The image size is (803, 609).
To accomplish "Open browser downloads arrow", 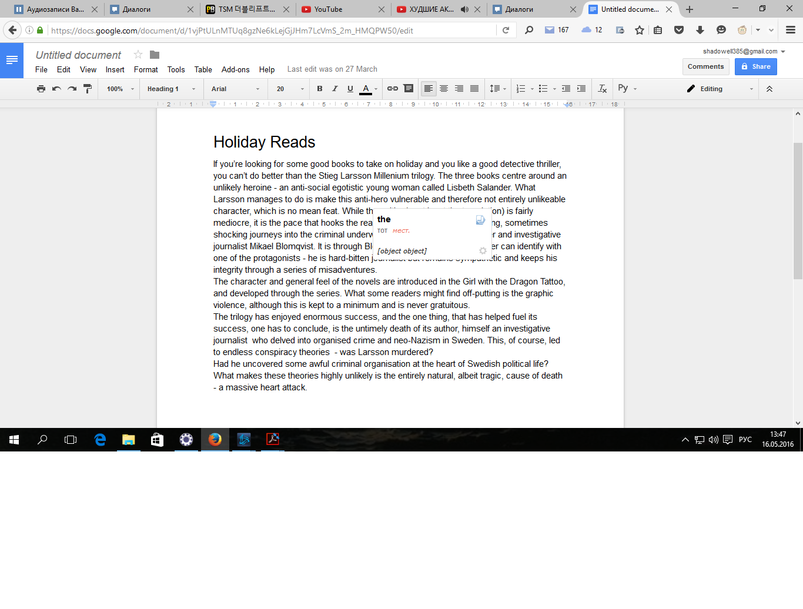I will coord(700,30).
